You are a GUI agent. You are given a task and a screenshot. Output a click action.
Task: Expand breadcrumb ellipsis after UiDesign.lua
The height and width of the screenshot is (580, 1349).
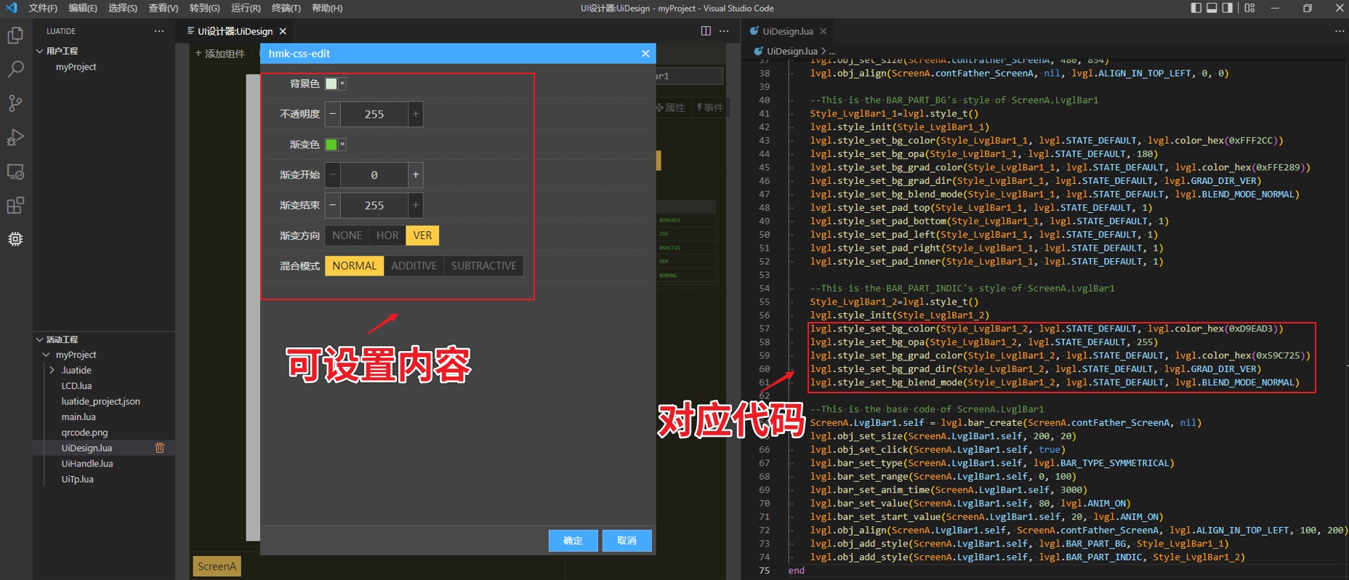click(832, 52)
